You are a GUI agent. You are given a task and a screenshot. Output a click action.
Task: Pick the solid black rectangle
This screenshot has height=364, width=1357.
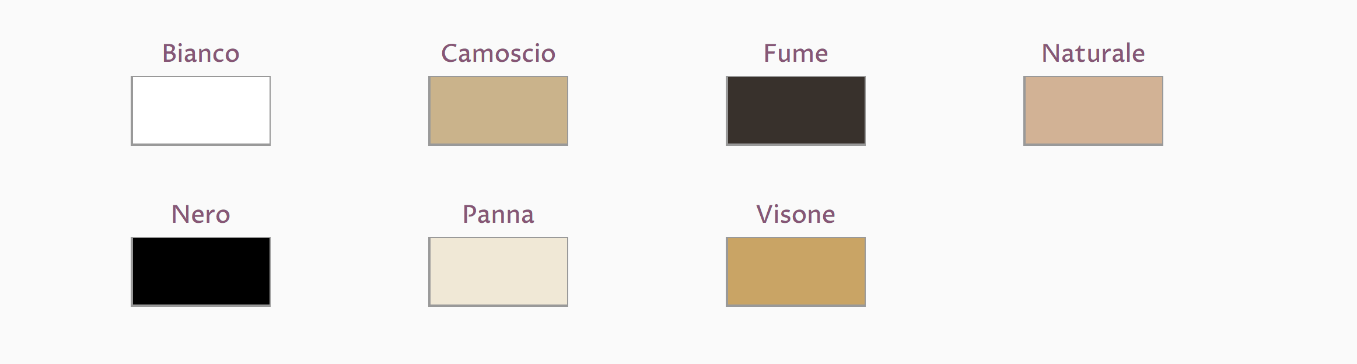pos(201,272)
